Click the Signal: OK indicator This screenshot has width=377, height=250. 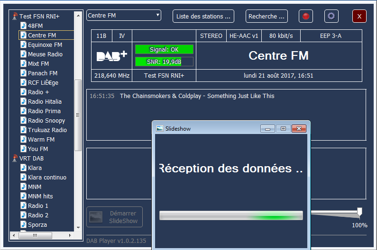point(164,49)
